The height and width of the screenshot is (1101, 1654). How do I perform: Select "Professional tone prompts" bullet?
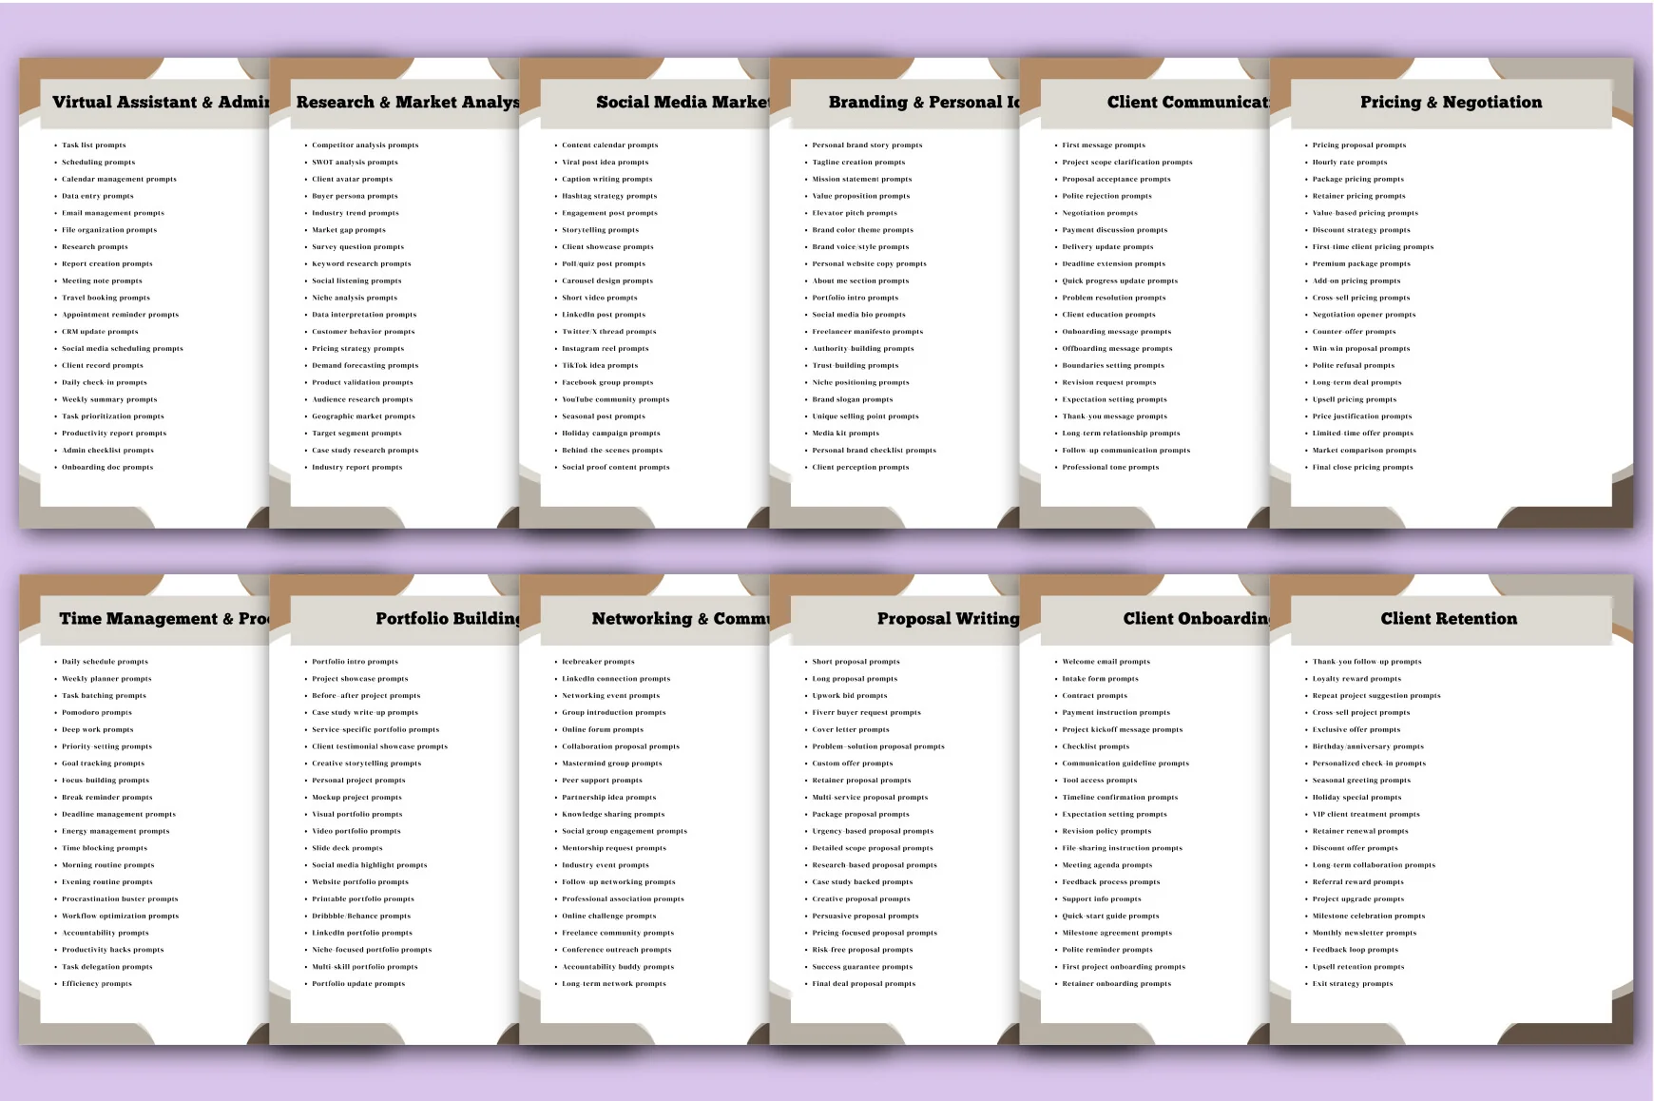[1110, 468]
